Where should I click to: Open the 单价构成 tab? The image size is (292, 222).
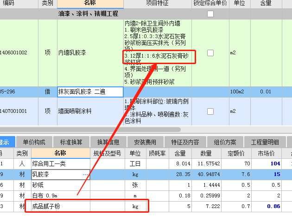click(x=34, y=142)
